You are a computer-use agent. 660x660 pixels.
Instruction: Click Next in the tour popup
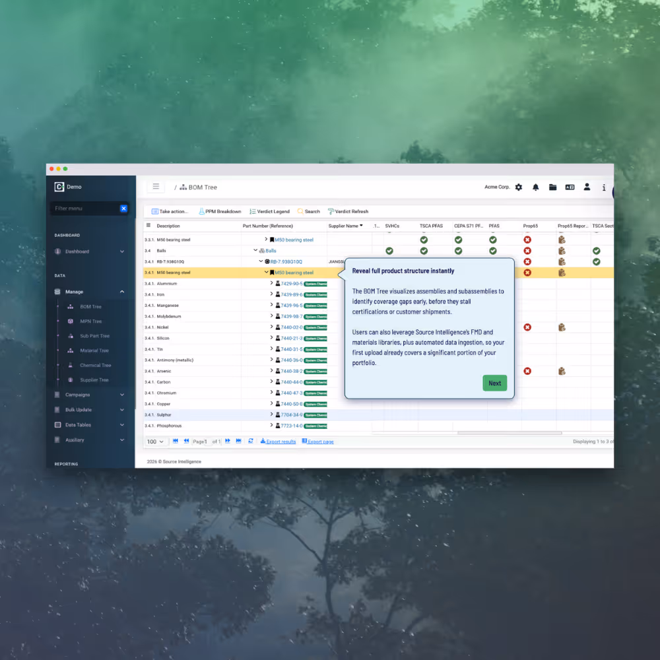tap(494, 383)
